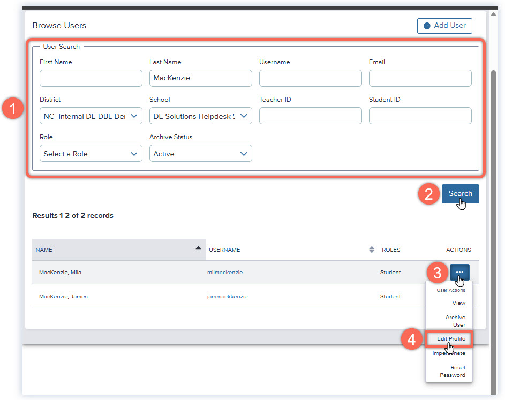This screenshot has height=400, width=505.
Task: Open the milmackenzie username link
Action: point(225,272)
